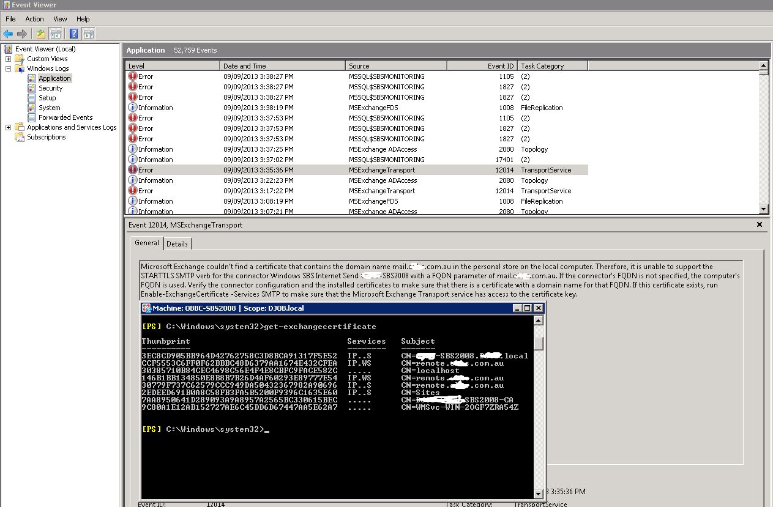This screenshot has height=507, width=773.
Task: Sort events by the Level column header
Action: click(x=173, y=66)
